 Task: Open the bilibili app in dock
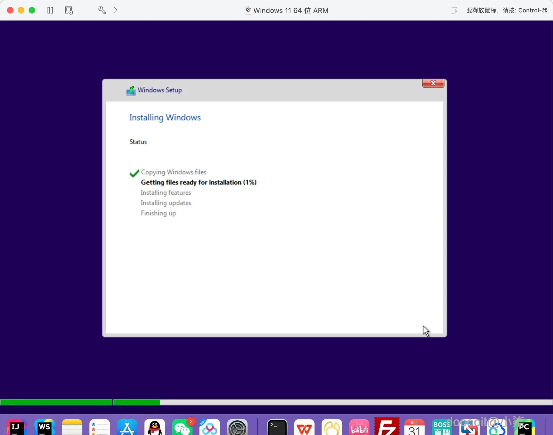[x=359, y=427]
